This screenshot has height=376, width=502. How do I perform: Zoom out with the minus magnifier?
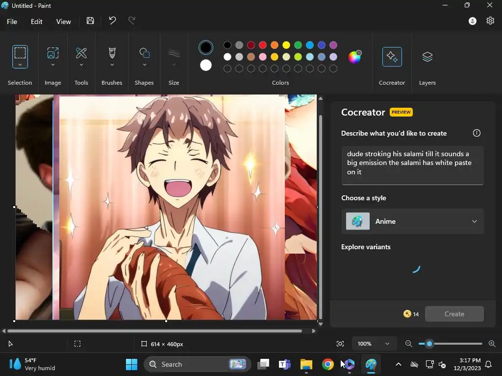(x=408, y=344)
